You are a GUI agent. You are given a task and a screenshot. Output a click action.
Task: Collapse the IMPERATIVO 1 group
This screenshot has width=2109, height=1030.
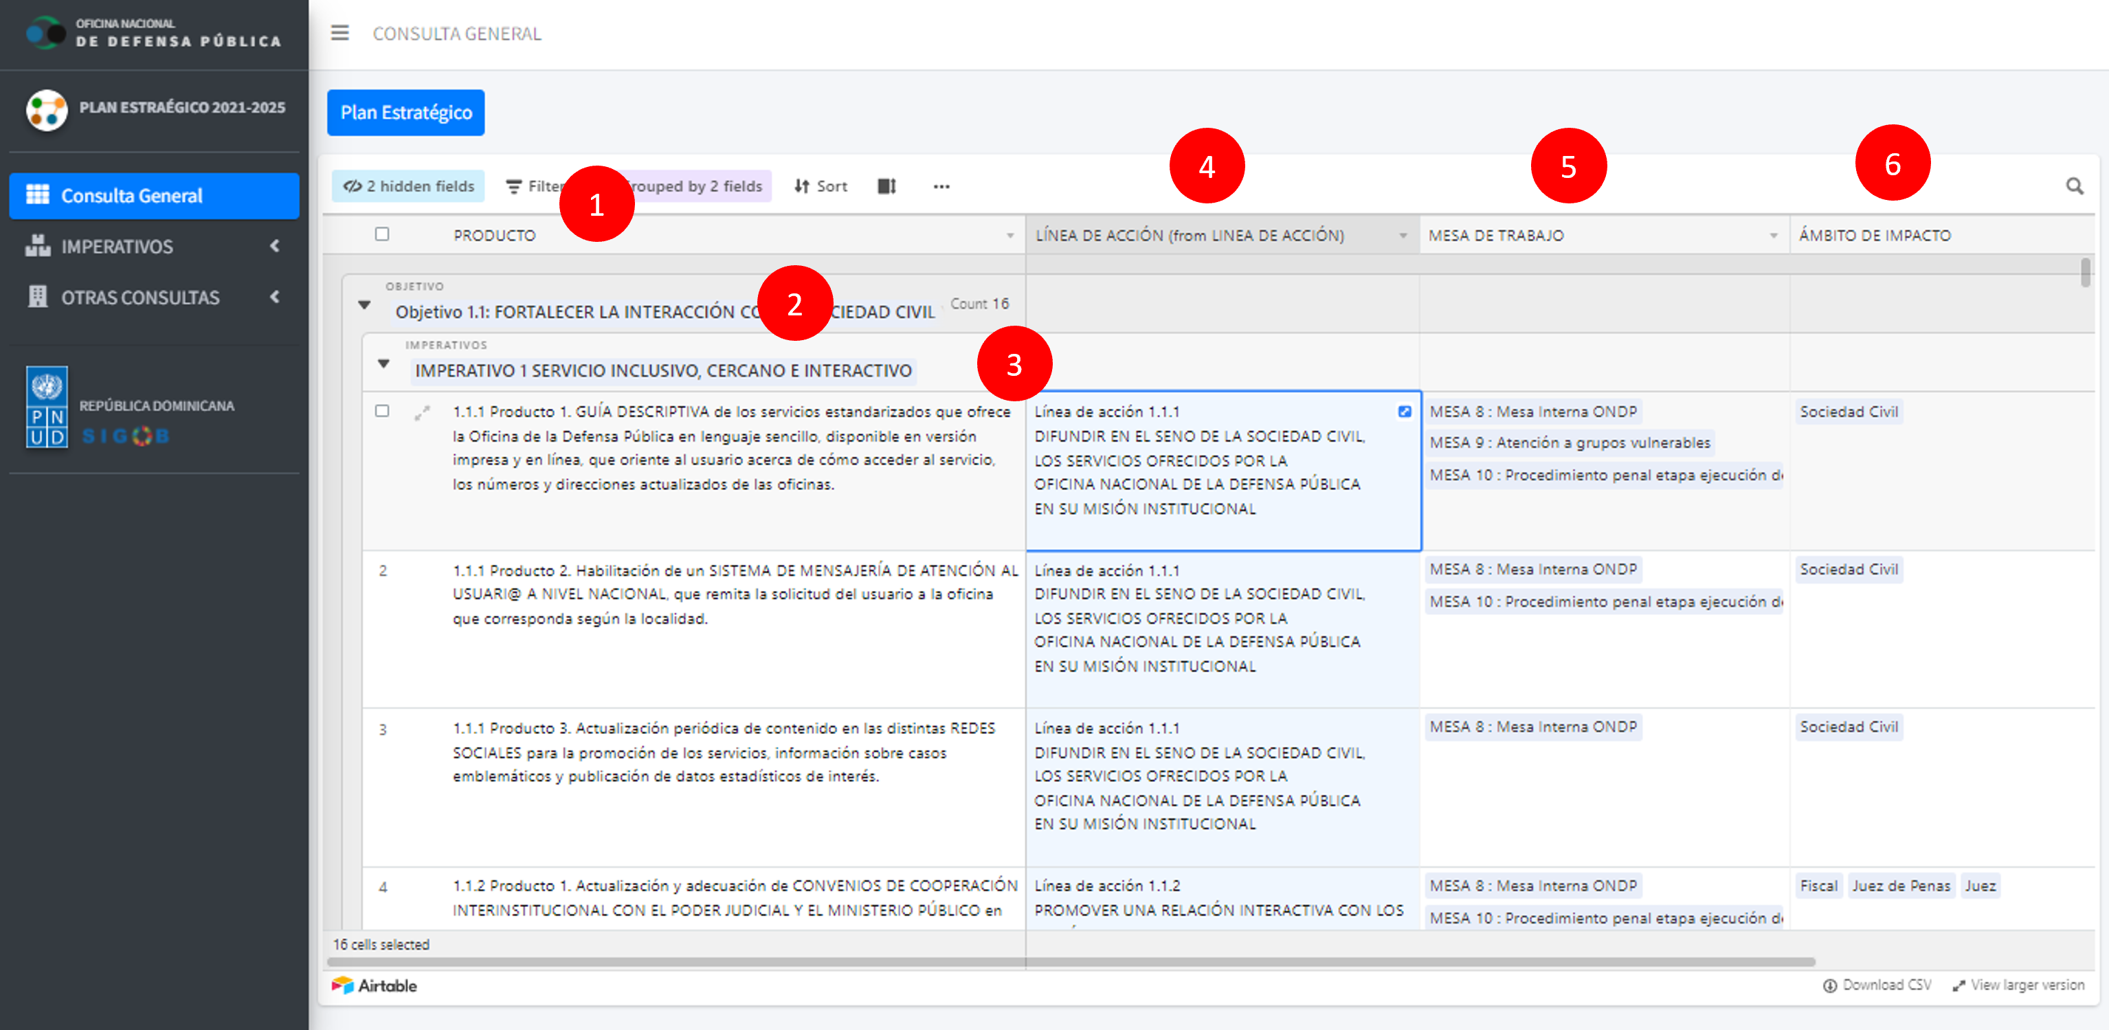click(383, 363)
